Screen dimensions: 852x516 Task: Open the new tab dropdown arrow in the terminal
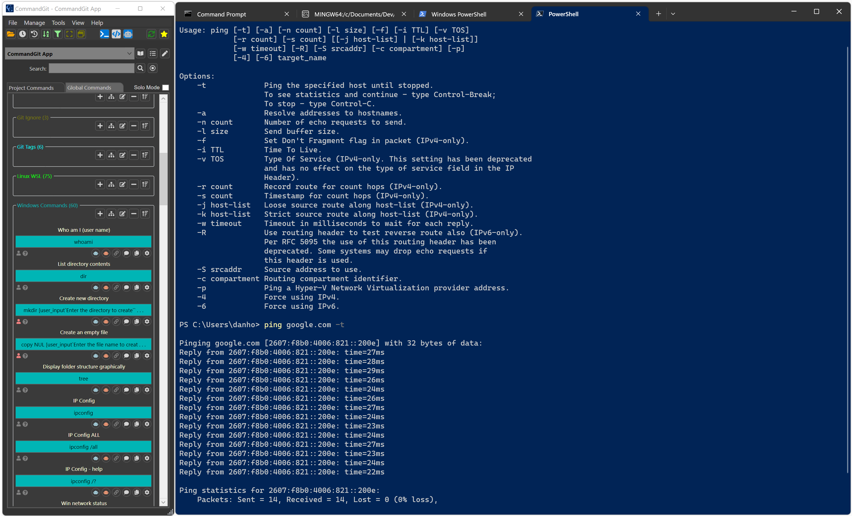pyautogui.click(x=673, y=14)
